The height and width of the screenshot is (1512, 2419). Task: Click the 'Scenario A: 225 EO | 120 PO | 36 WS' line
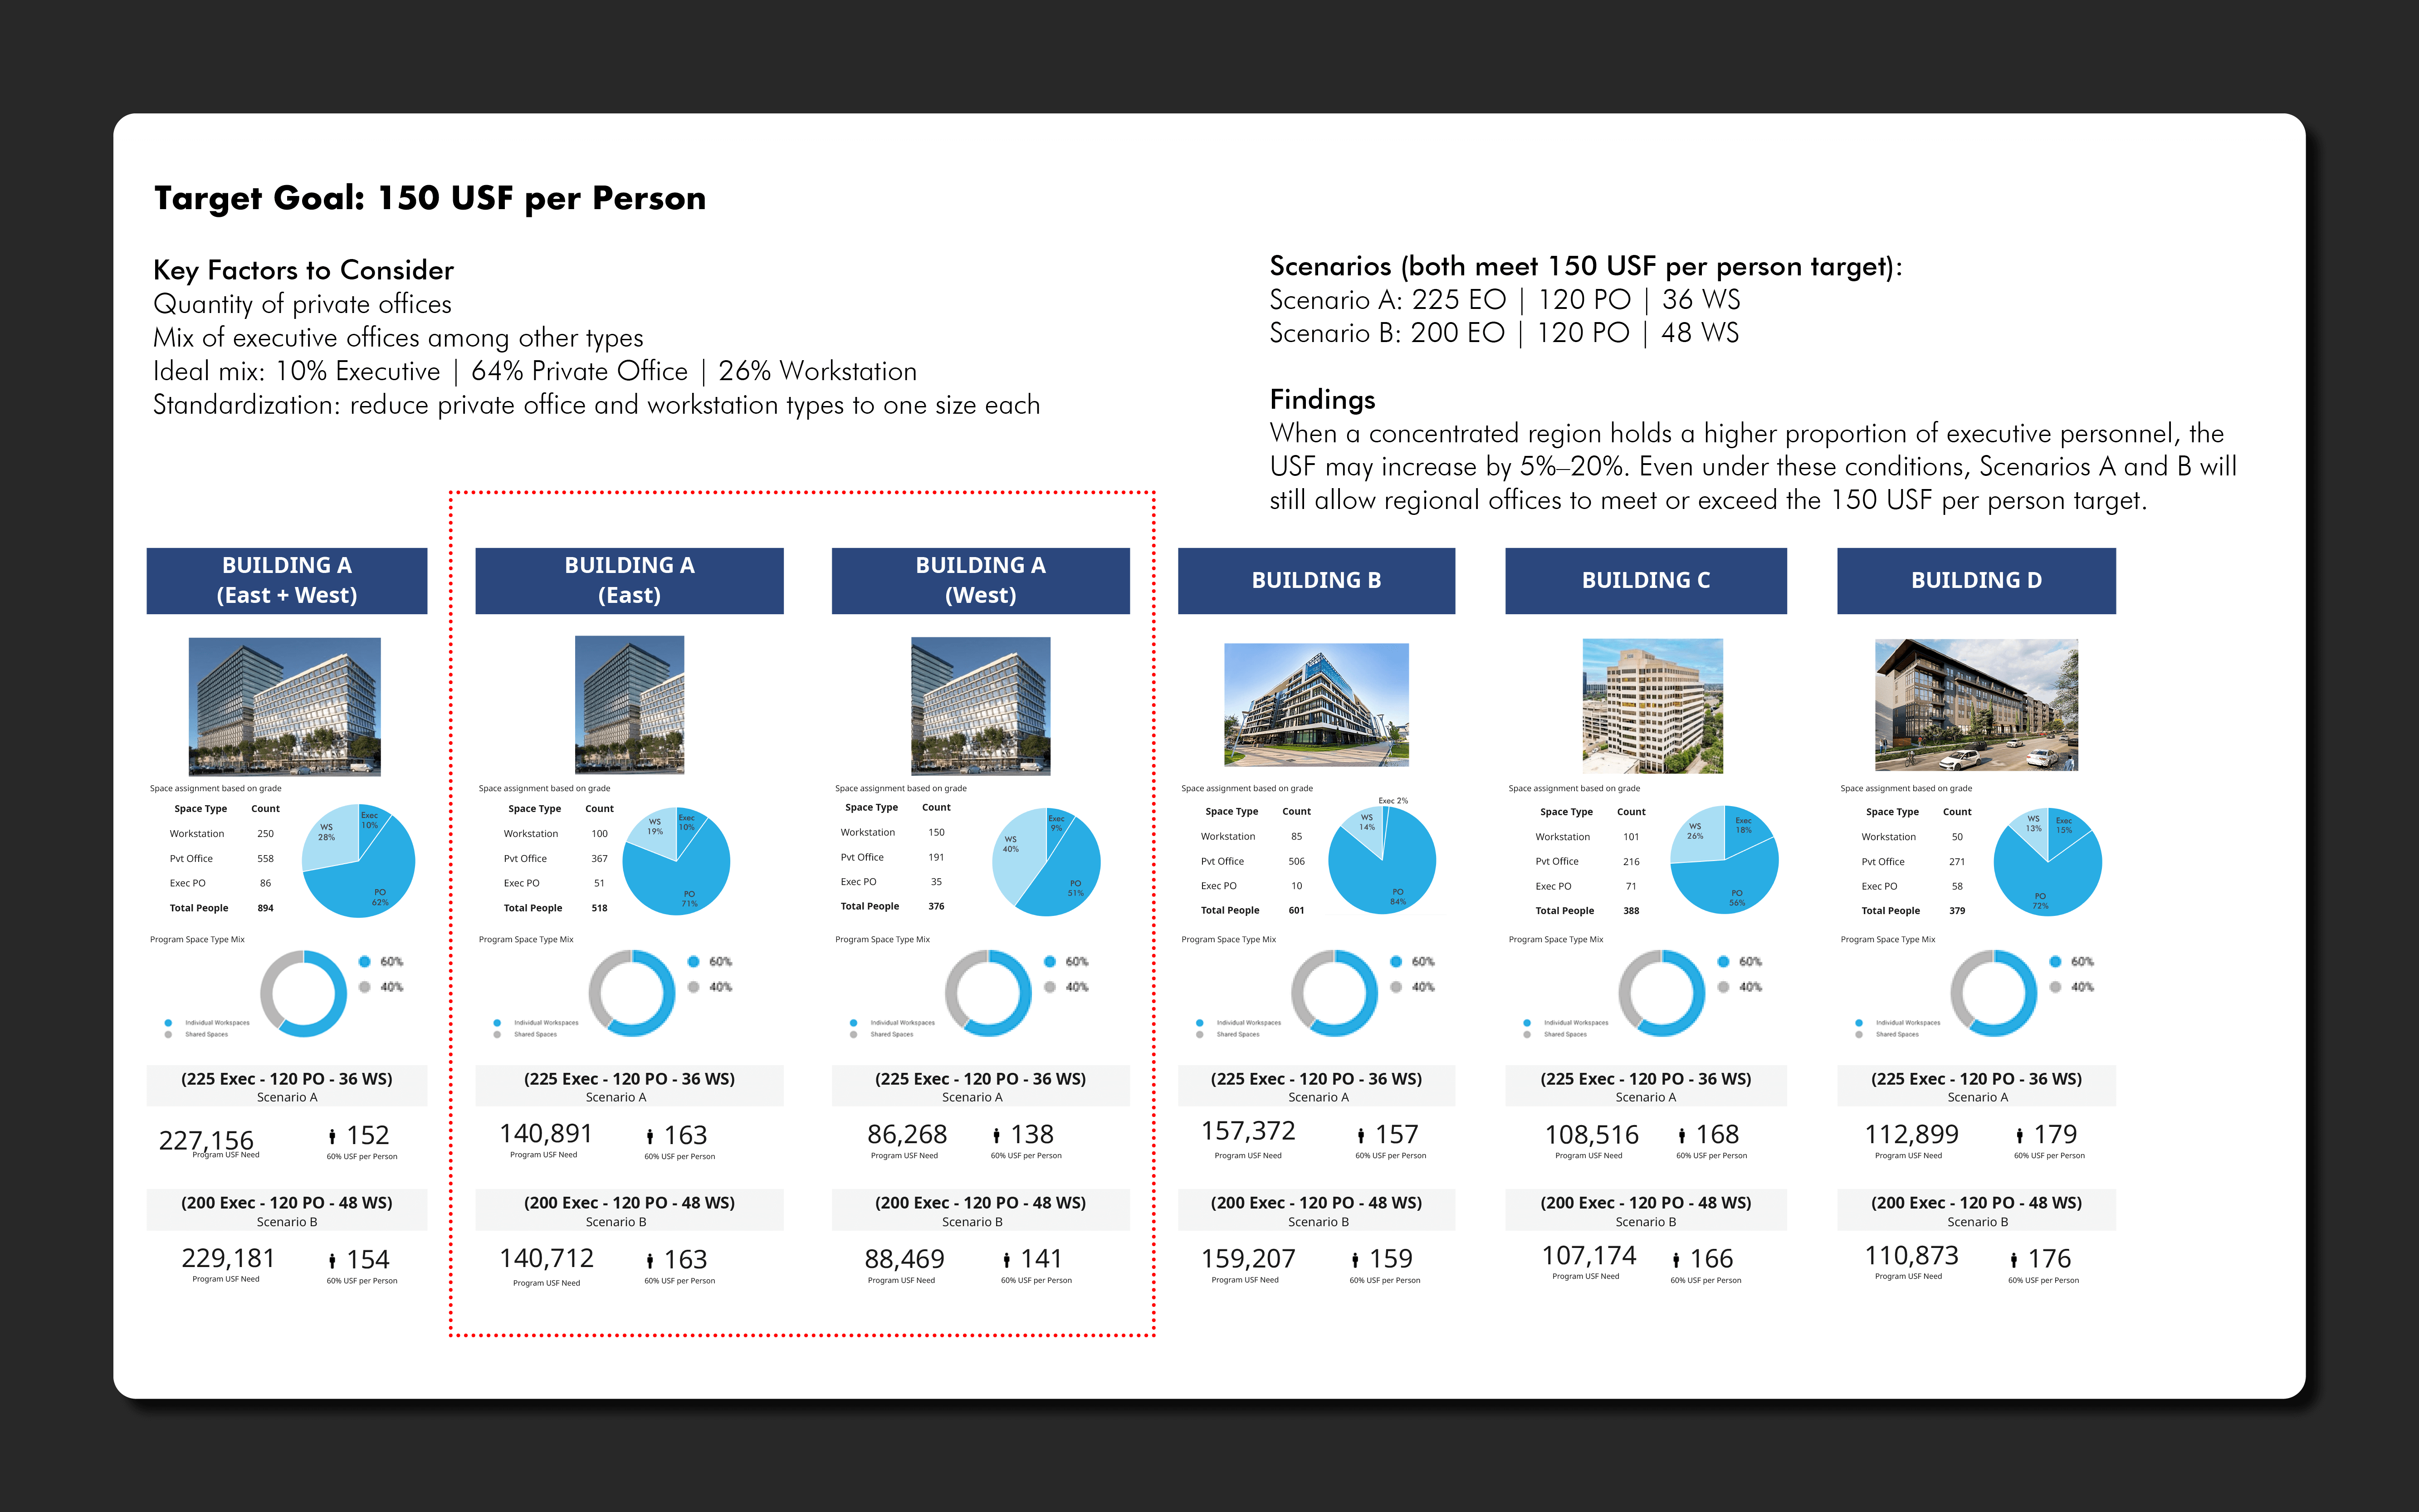tap(1505, 300)
